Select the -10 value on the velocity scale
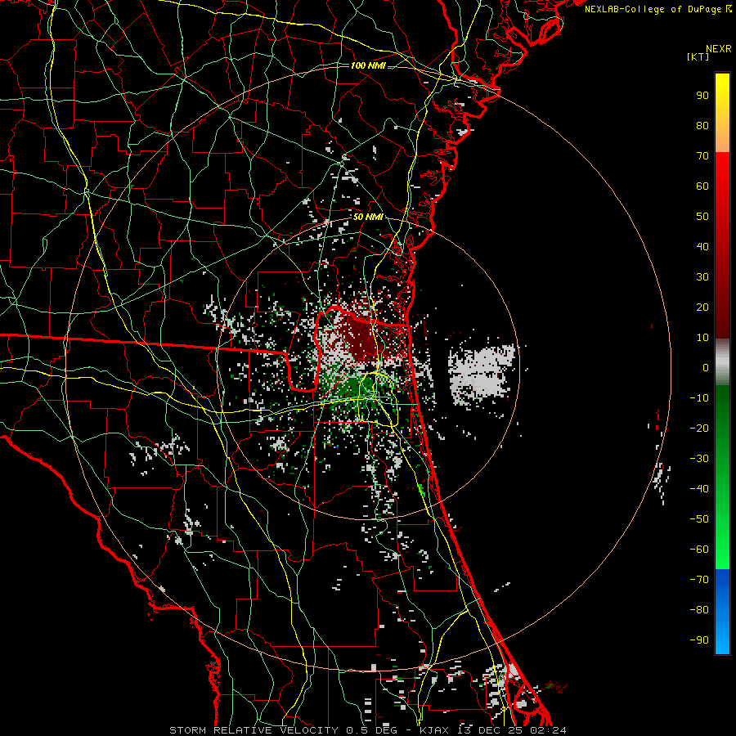736x736 pixels. click(x=699, y=398)
